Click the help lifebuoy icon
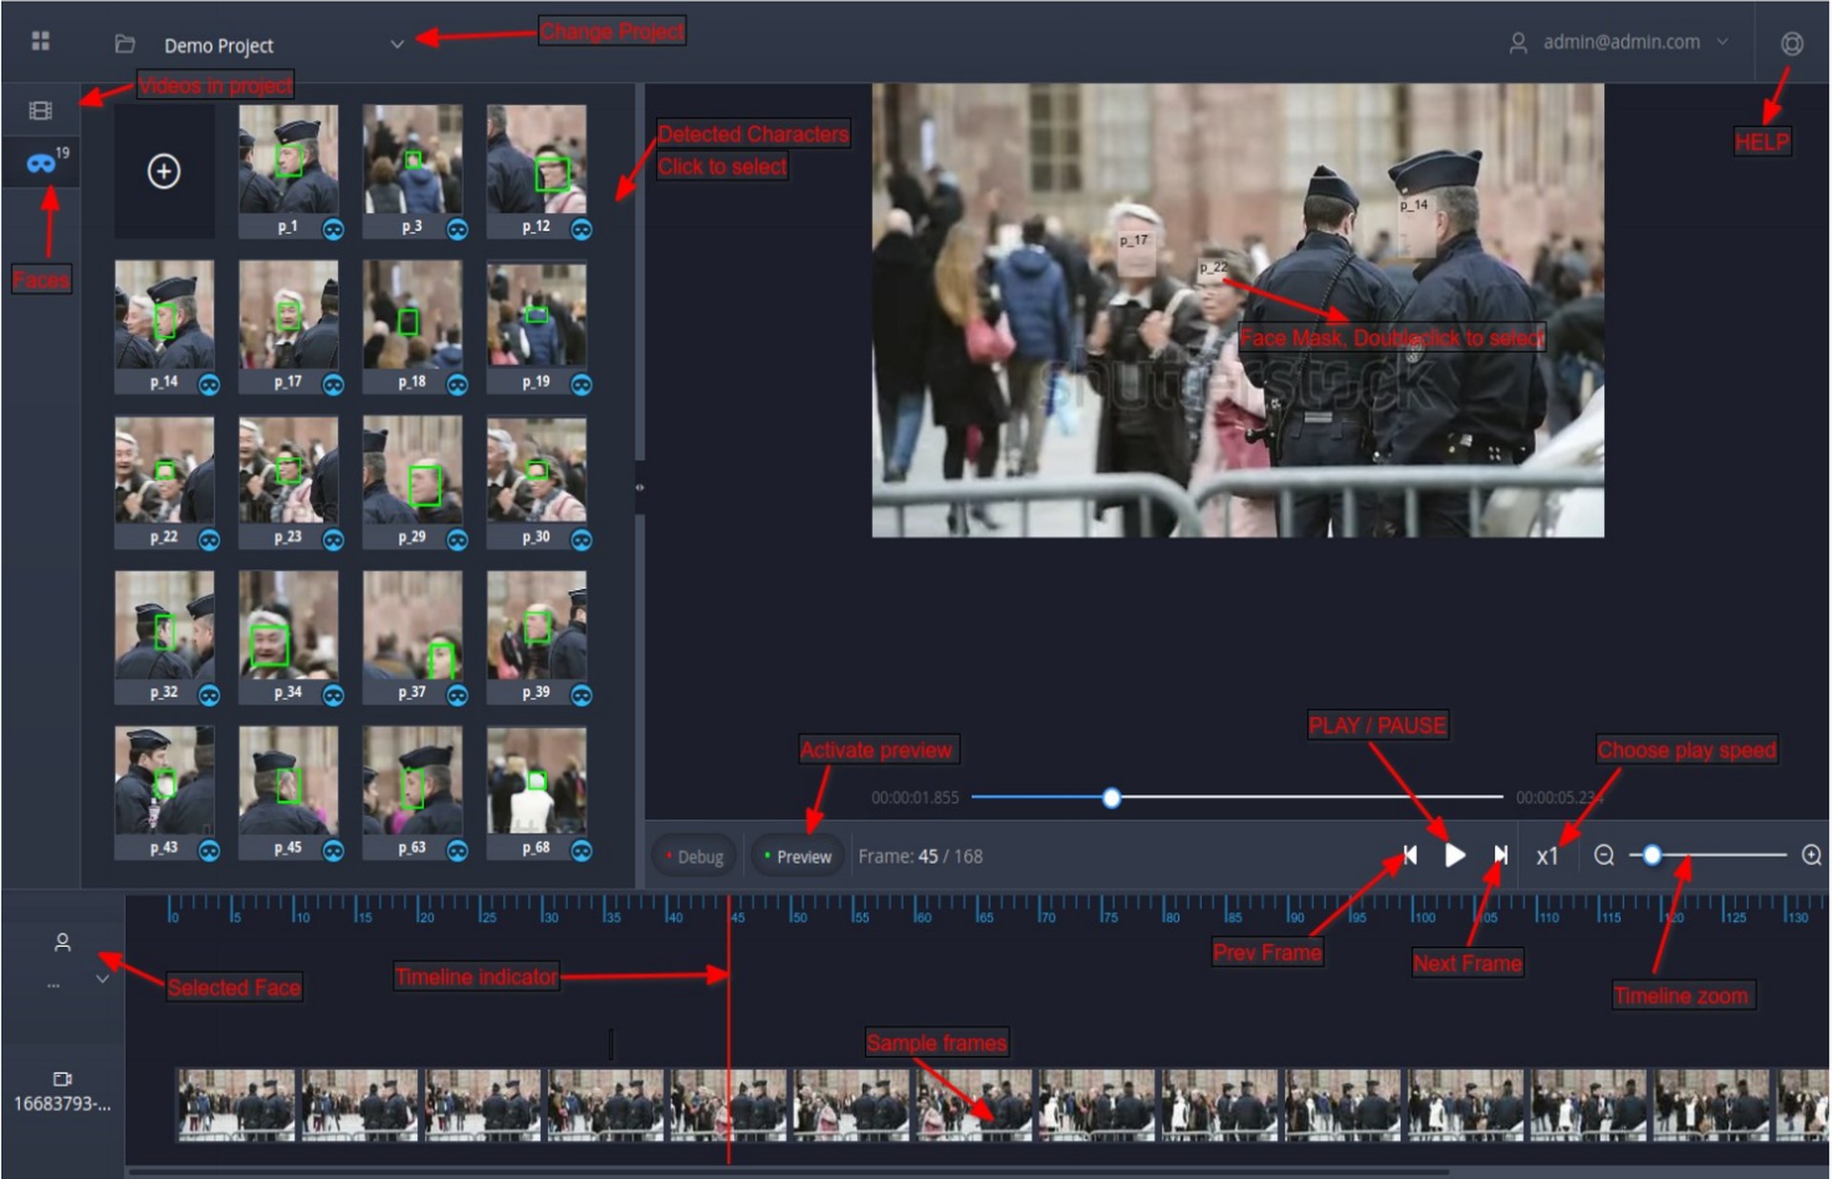 pyautogui.click(x=1791, y=44)
